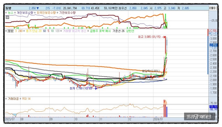Click the blue arrow at 최저 1,790 marker

pyautogui.click(x=95, y=89)
